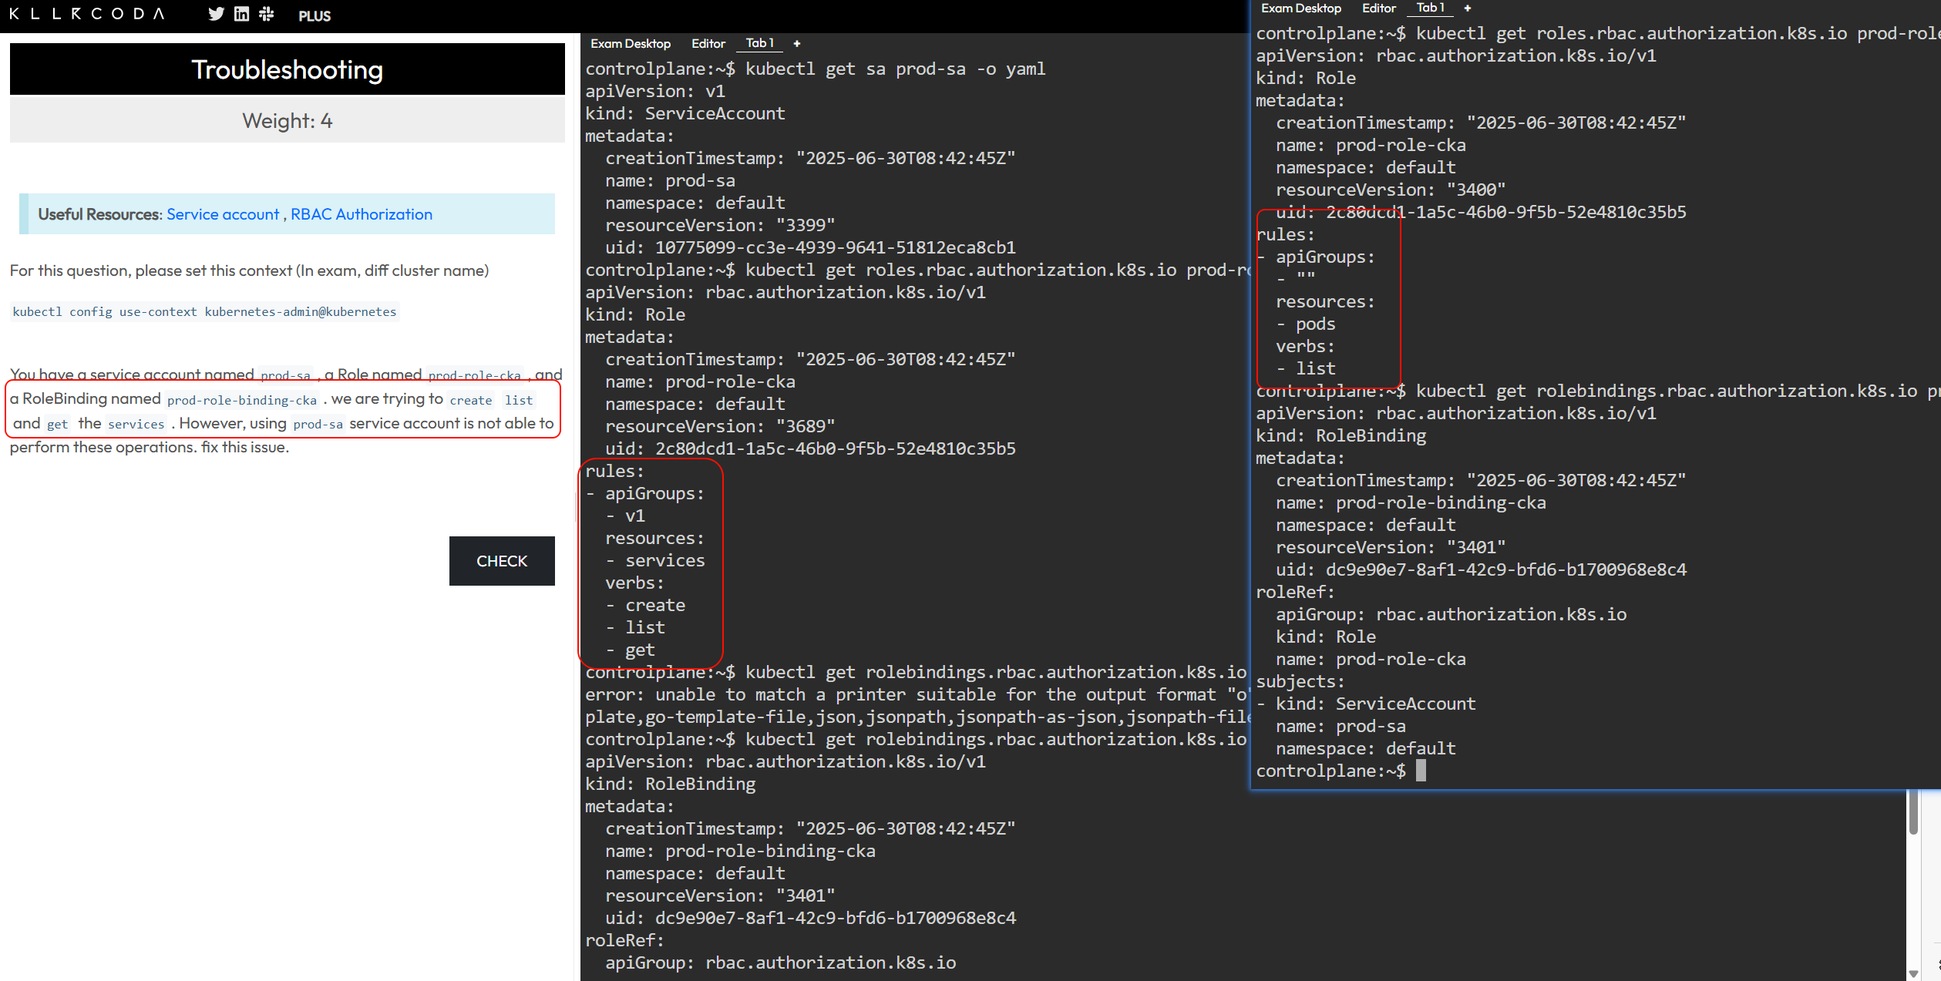Select Tab 1 in left terminal
Screen dimensions: 1941x981
click(x=759, y=43)
